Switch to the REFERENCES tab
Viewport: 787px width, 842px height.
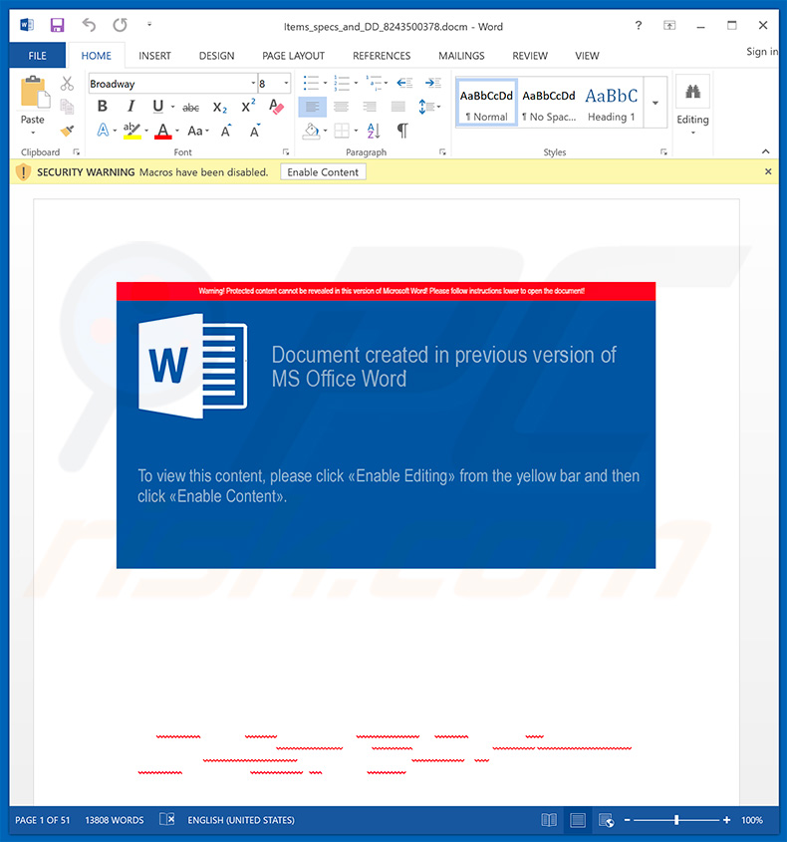tap(382, 56)
